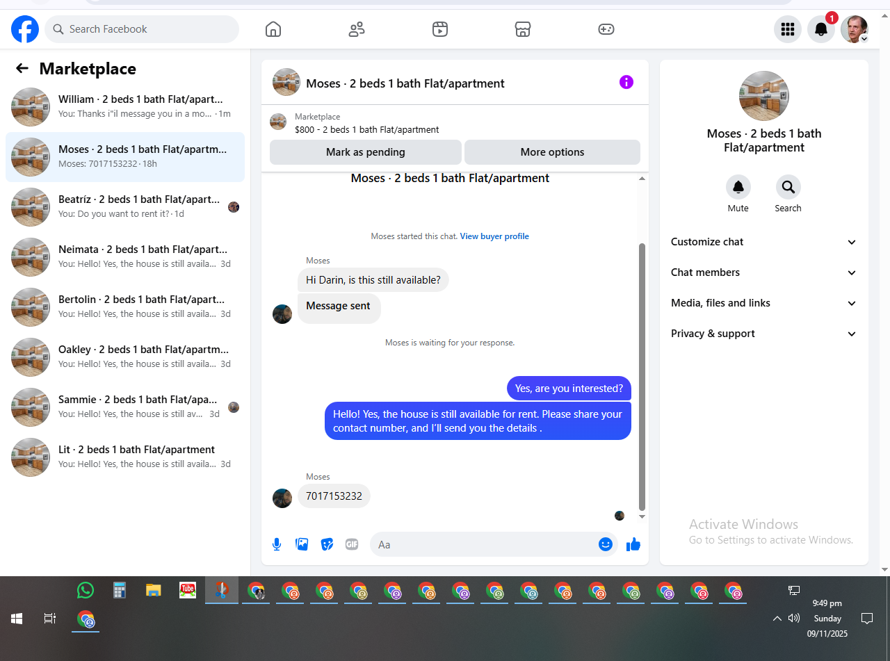
Task: Open Beatríz's conversation in the list
Action: pos(125,207)
